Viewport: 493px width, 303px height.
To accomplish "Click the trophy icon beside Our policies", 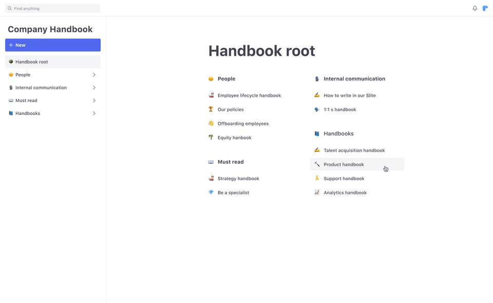I will pyautogui.click(x=211, y=109).
